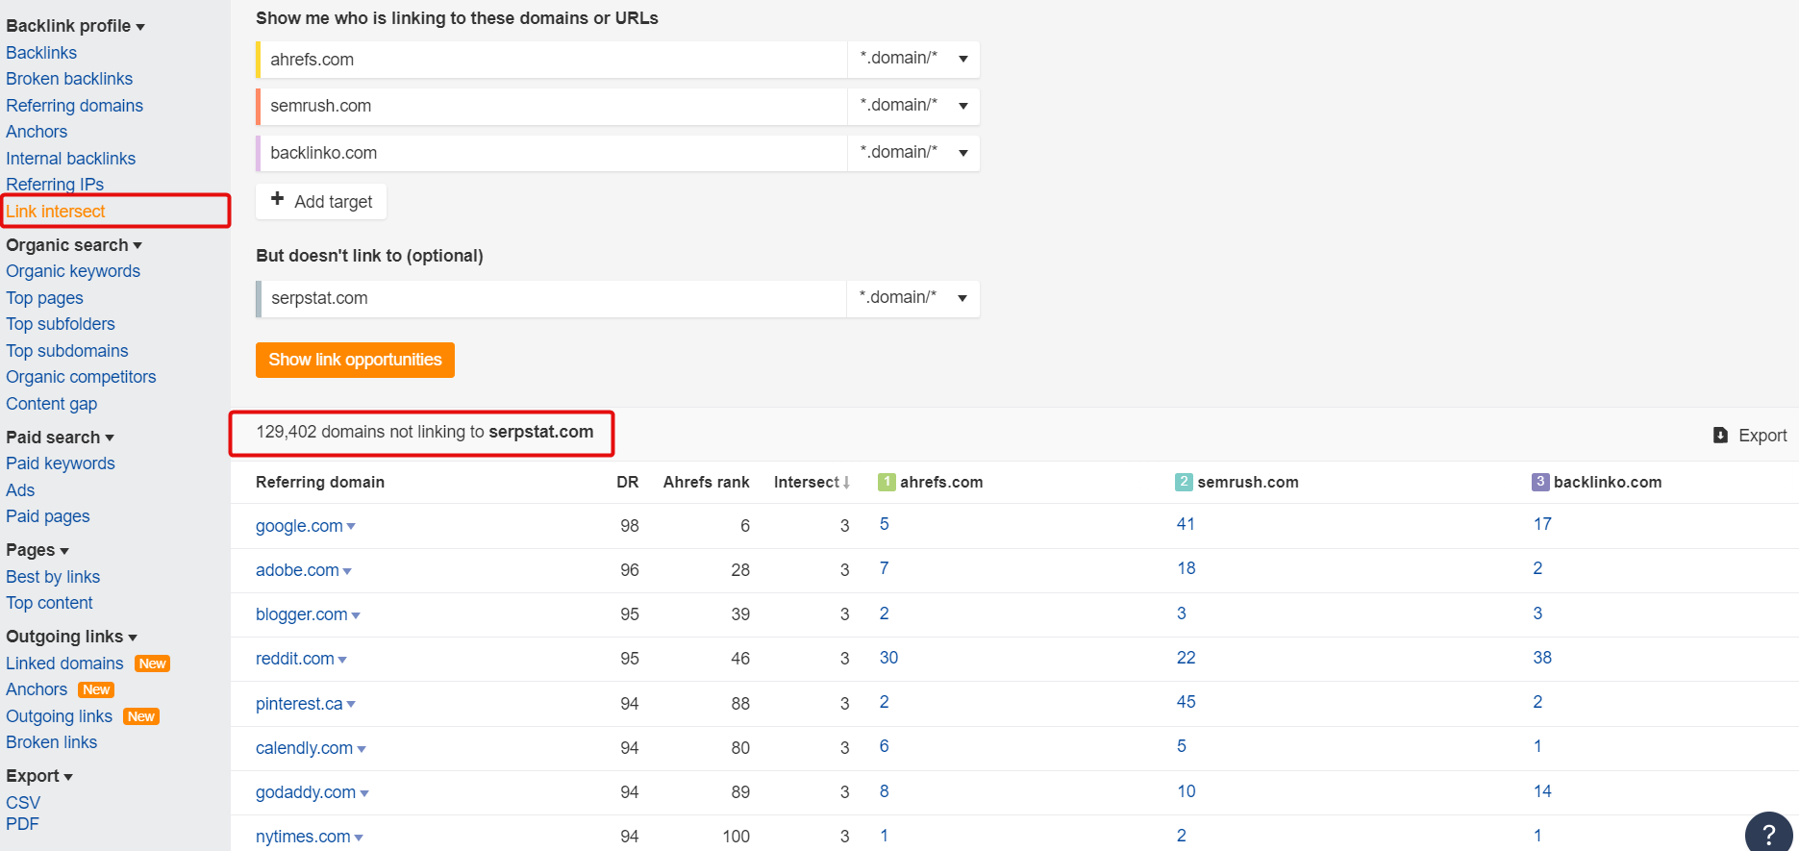Image resolution: width=1799 pixels, height=851 pixels.
Task: Click pinterest.ca's 45 links to semrush.com
Action: 1187,702
